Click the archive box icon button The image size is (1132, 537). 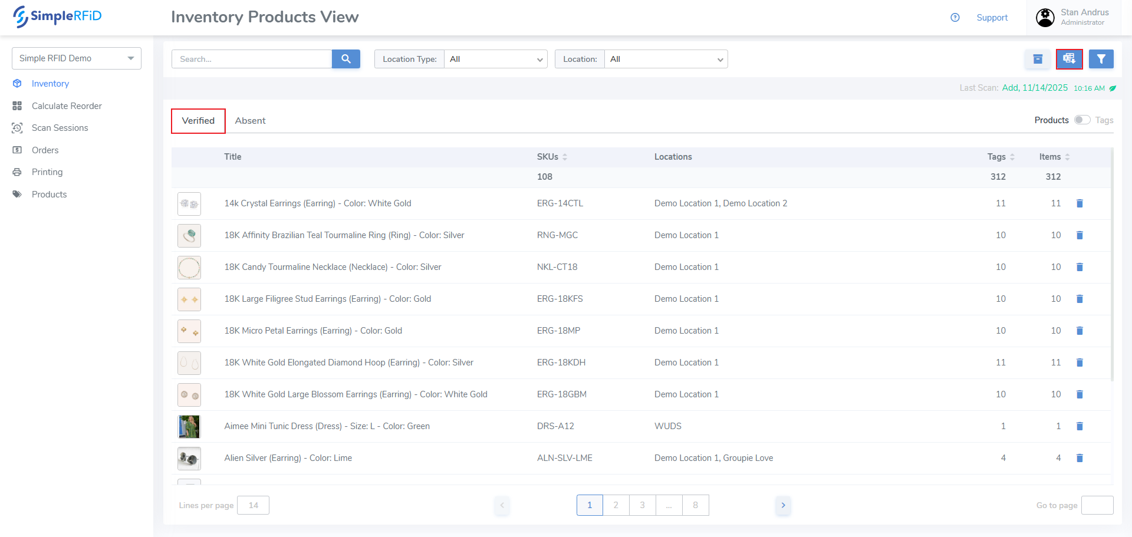pyautogui.click(x=1038, y=59)
